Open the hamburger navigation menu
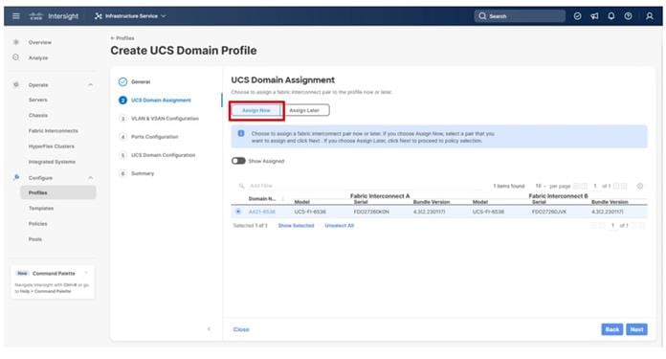Screen dimensions: 666x359 (x=16, y=16)
